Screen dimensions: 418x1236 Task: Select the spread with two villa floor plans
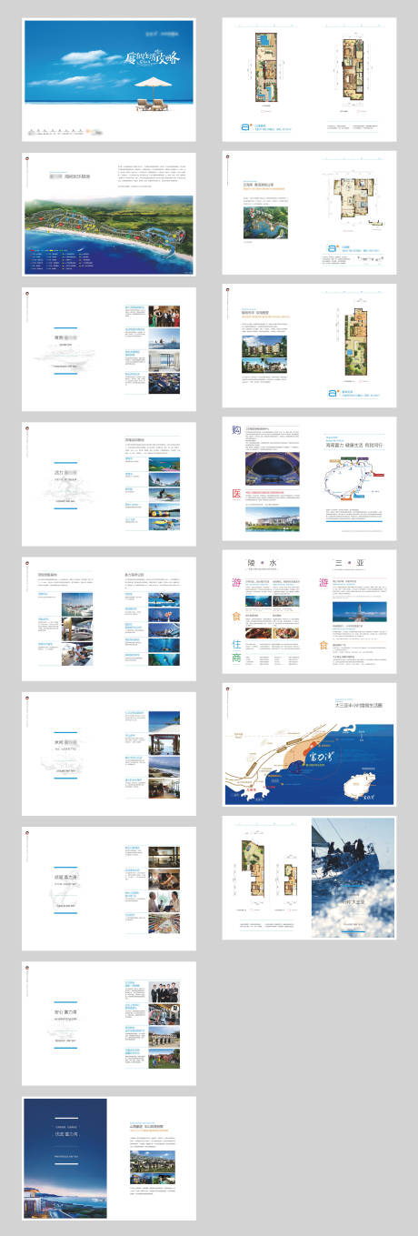click(x=310, y=79)
